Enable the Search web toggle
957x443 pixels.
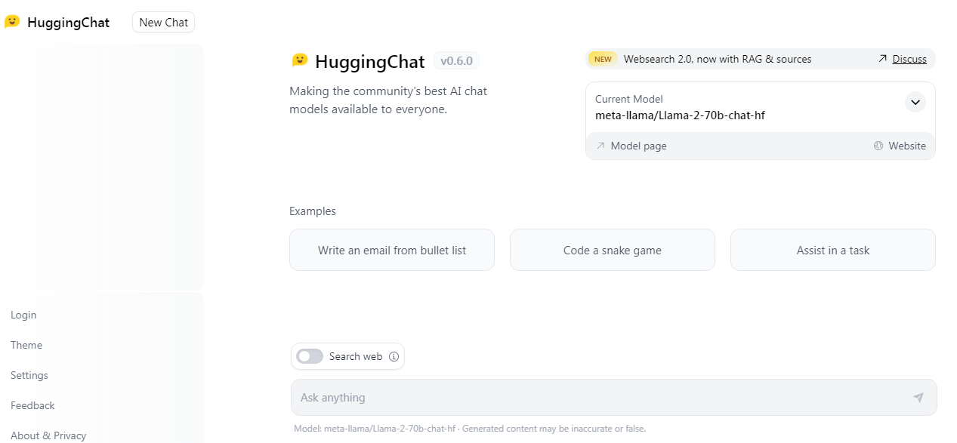coord(310,357)
